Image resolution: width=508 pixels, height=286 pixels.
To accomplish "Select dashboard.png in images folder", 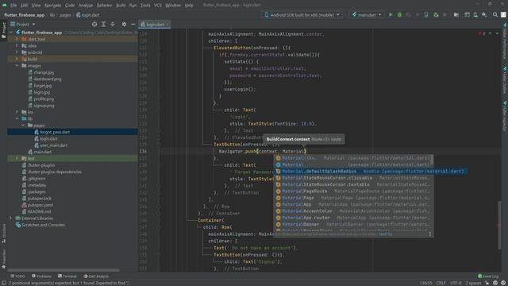I will coord(48,79).
